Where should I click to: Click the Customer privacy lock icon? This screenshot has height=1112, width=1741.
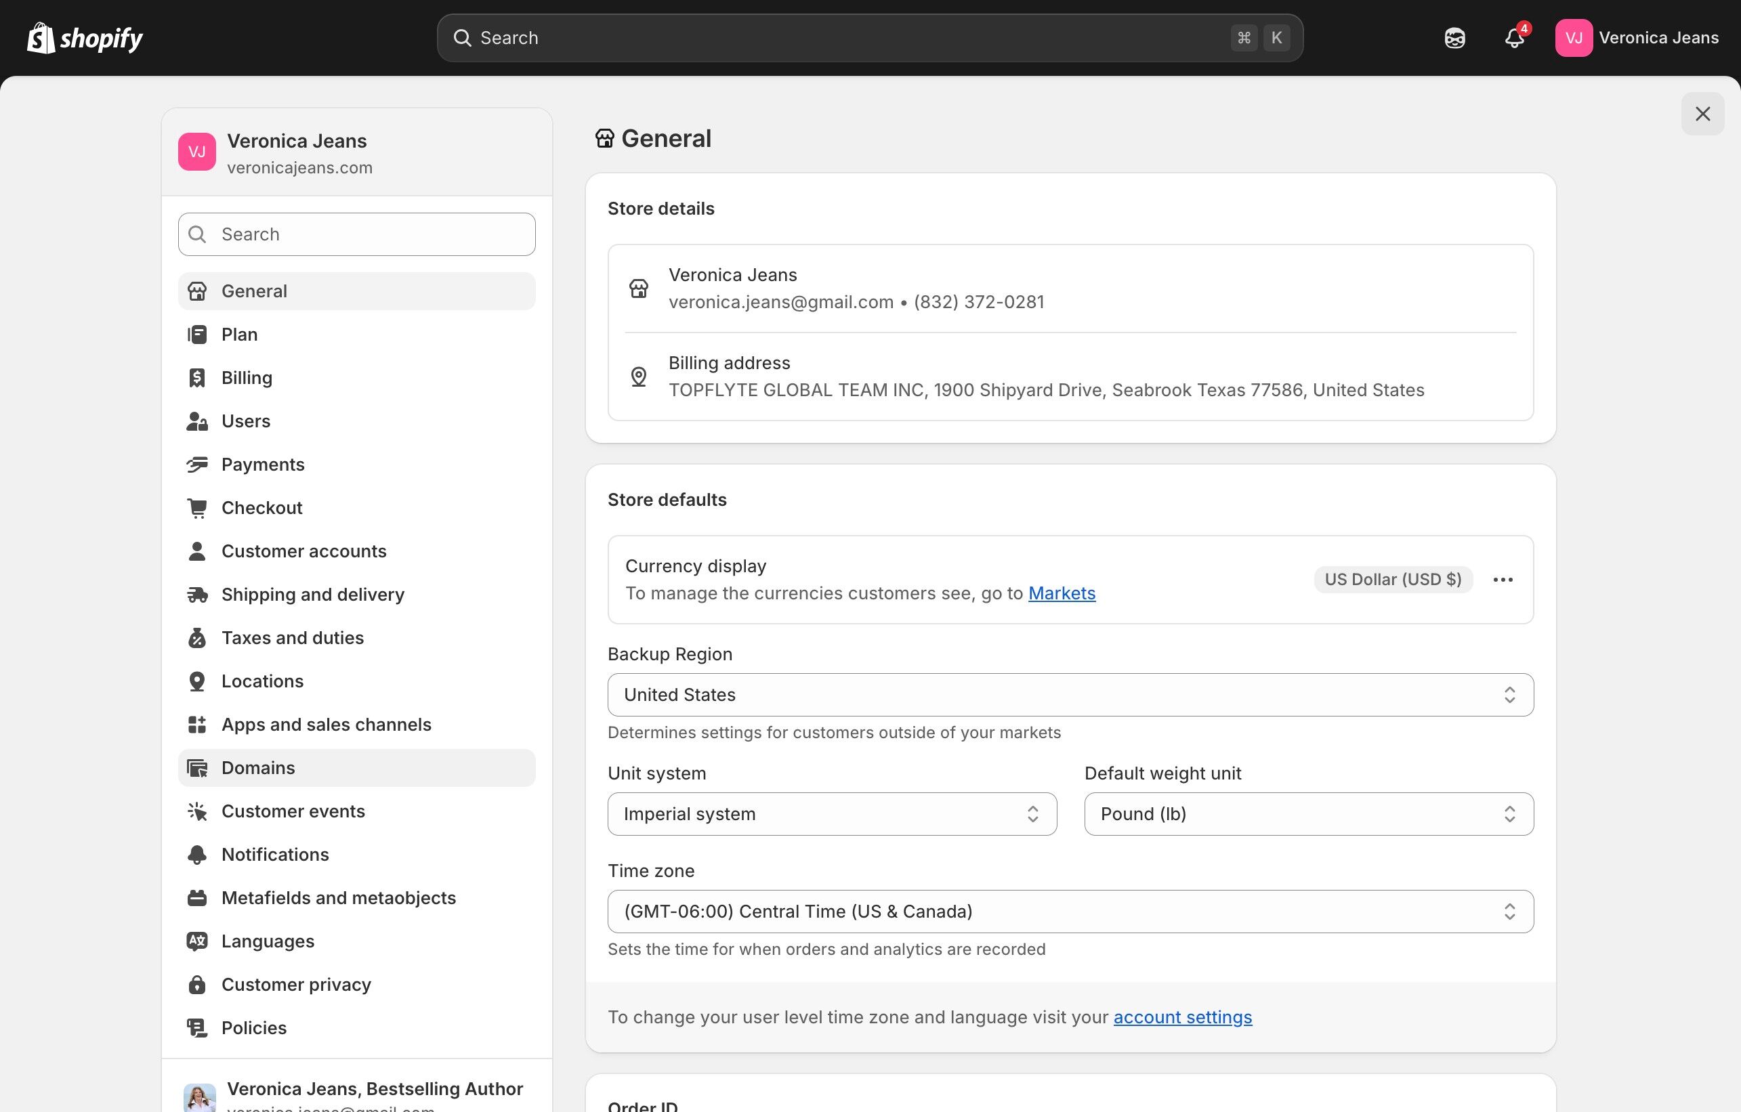tap(196, 985)
